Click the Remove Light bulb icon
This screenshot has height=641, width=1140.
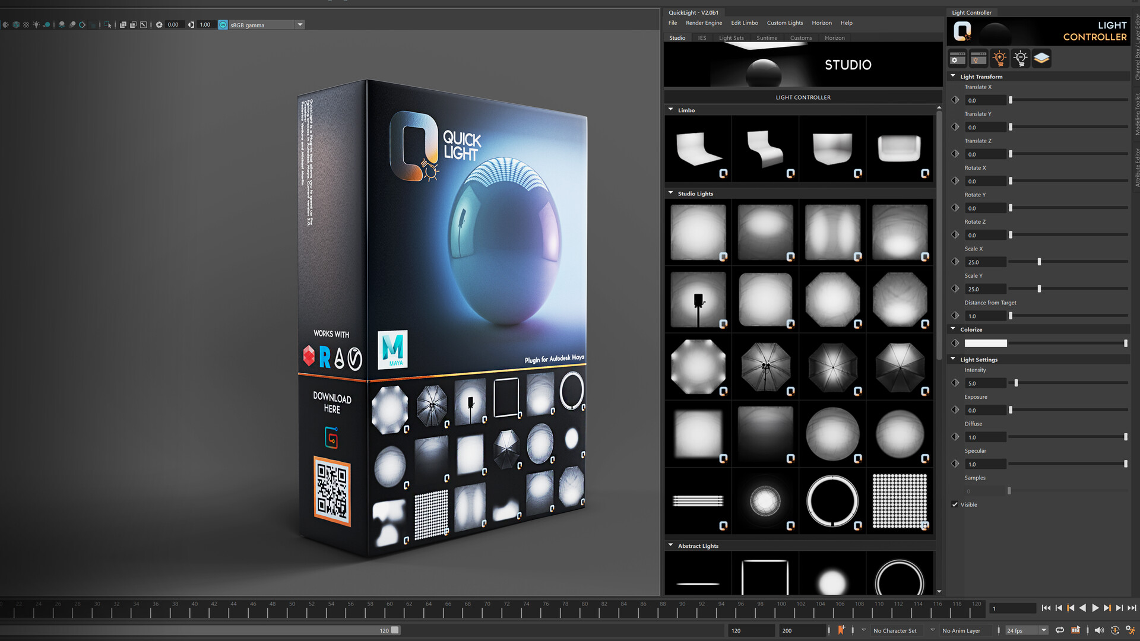(1020, 58)
